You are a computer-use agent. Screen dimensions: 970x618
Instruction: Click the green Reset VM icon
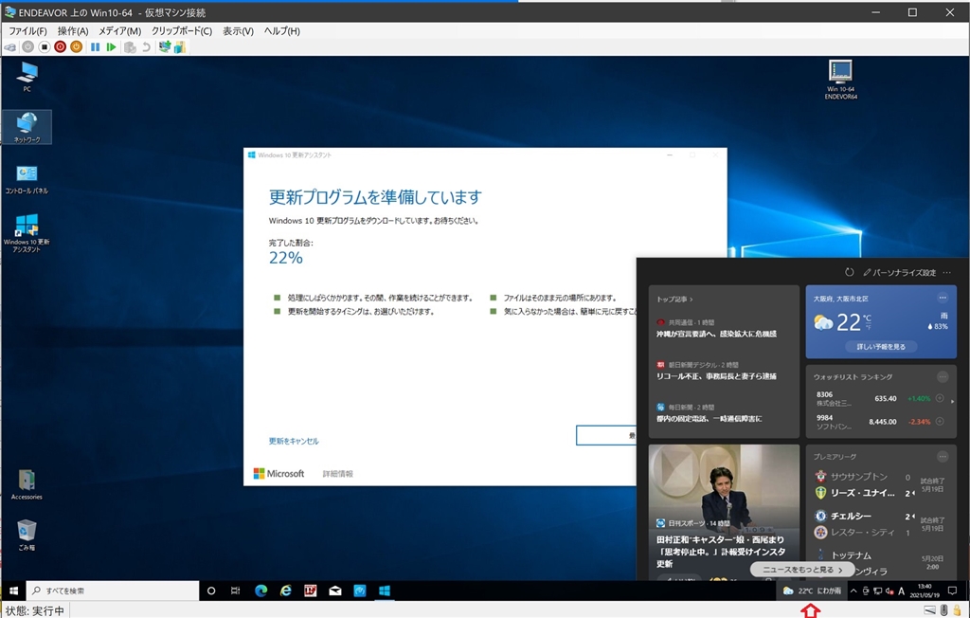pyautogui.click(x=112, y=47)
